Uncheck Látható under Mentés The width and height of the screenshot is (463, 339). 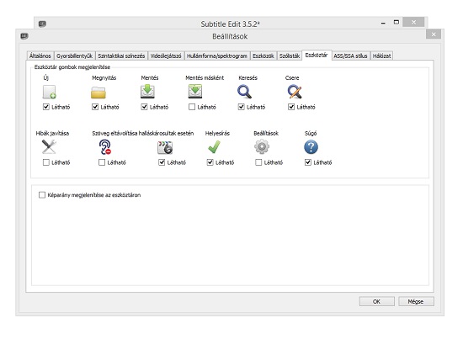click(x=144, y=107)
